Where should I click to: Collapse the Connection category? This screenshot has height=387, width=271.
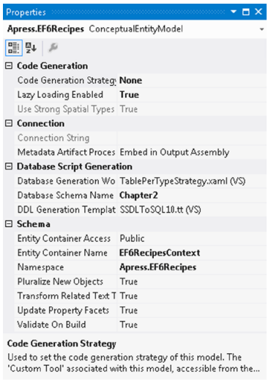[9, 123]
